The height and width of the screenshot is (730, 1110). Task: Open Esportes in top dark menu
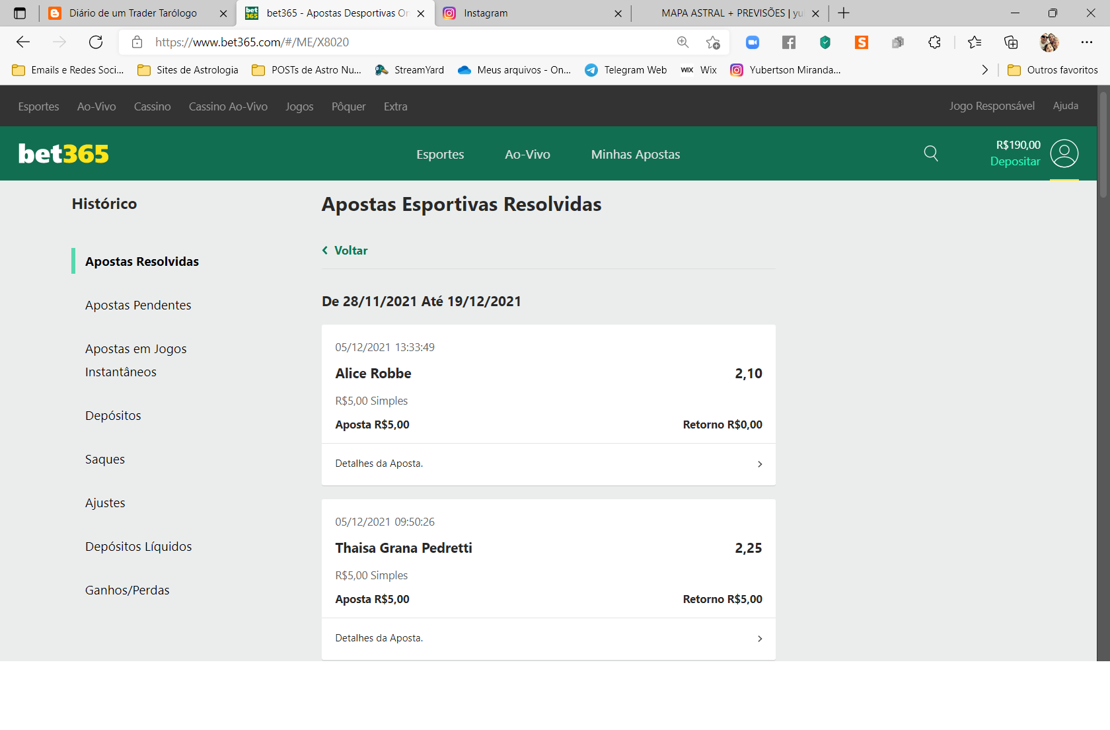[38, 106]
